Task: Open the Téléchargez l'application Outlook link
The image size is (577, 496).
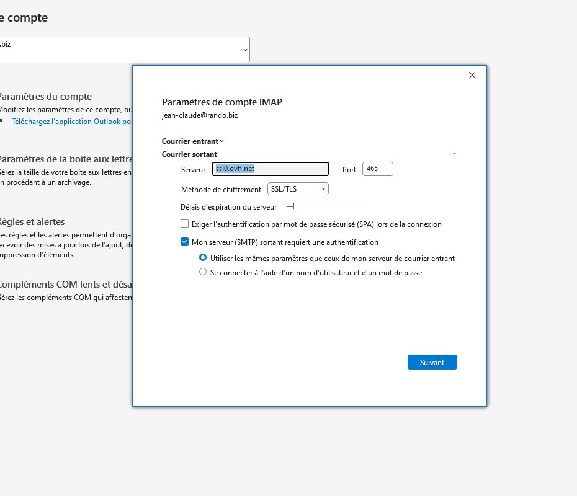Action: tap(71, 122)
